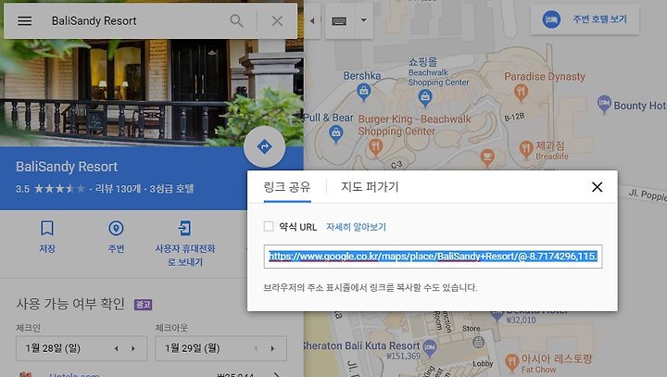Image resolution: width=667 pixels, height=377 pixels.
Task: Click the 주변 호텔 보기 button
Action: click(x=585, y=19)
